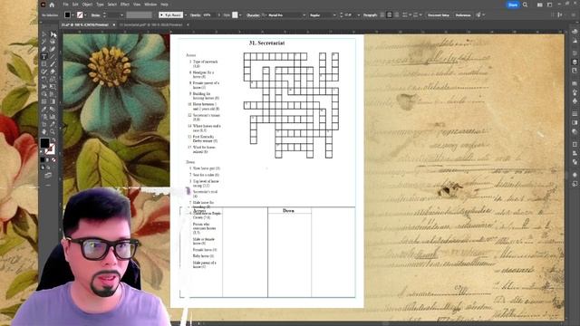
Task: Select the Paintbrush tool
Action: tap(53, 64)
